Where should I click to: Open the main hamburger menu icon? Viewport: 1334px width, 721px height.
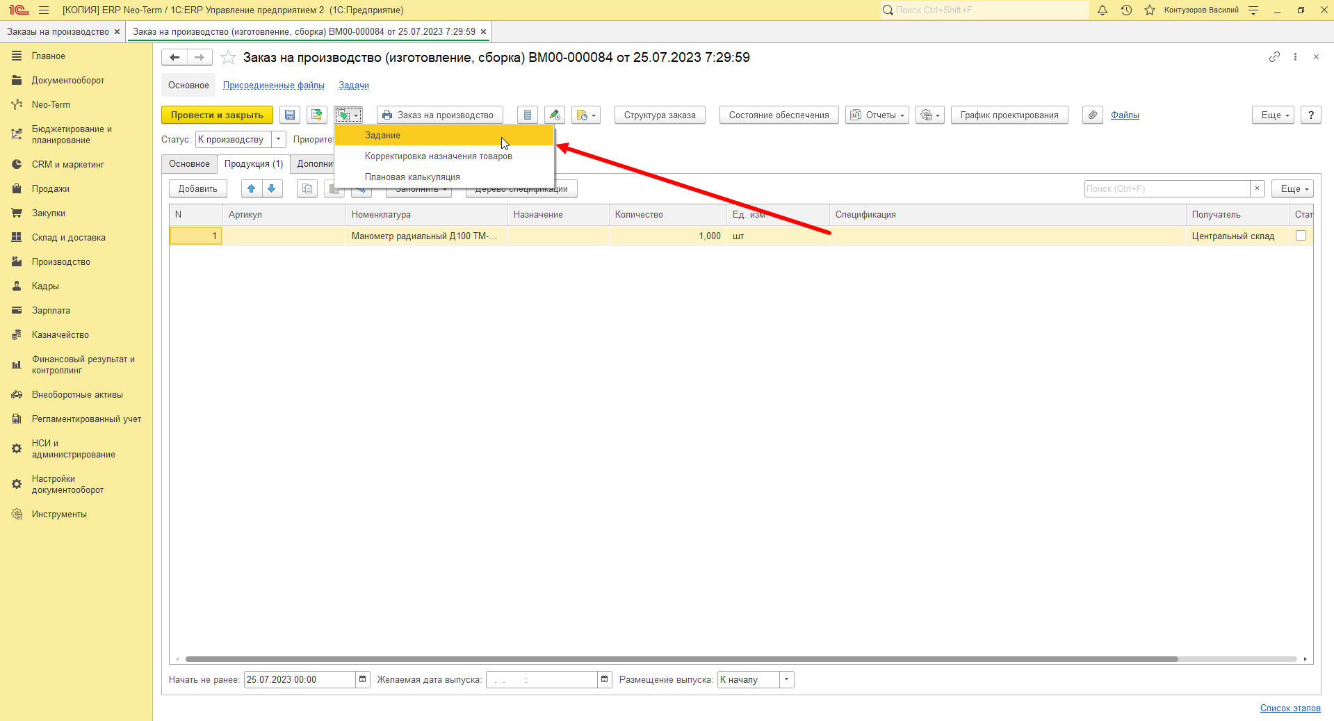pyautogui.click(x=44, y=10)
